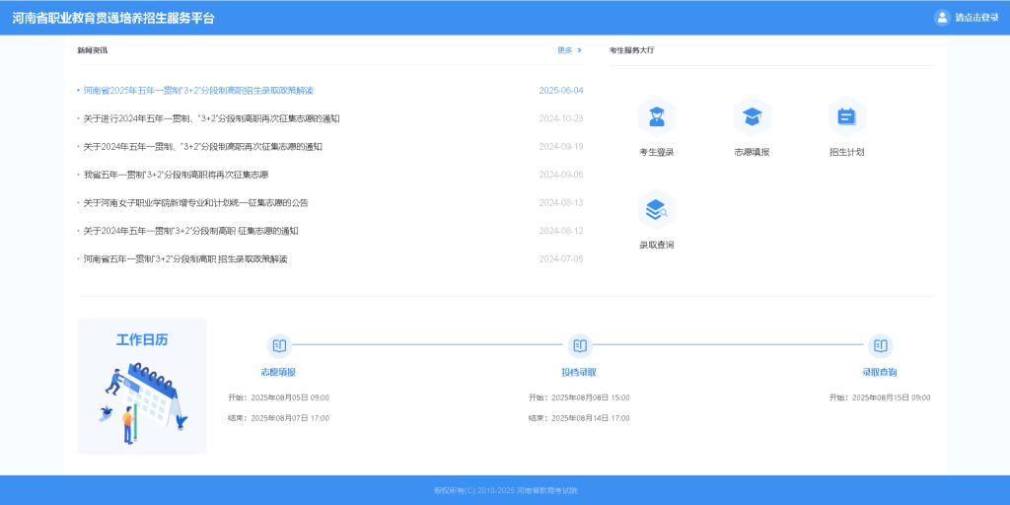Click the user avatar icon in header

click(x=941, y=18)
